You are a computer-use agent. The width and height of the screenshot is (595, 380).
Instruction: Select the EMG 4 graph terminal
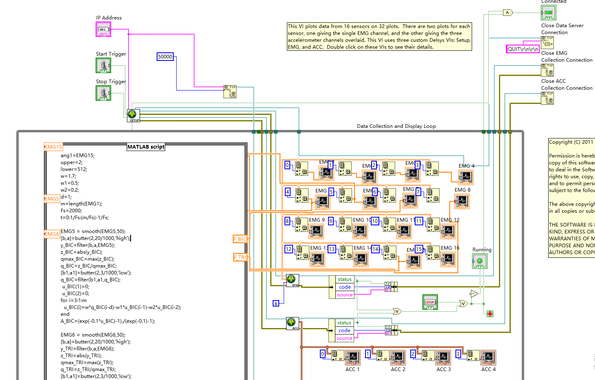tap(466, 177)
